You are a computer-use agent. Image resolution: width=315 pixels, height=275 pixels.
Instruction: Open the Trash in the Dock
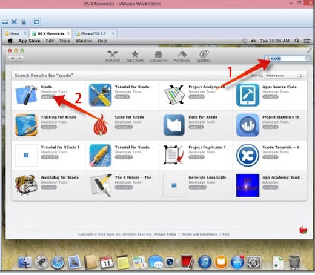click(x=294, y=262)
